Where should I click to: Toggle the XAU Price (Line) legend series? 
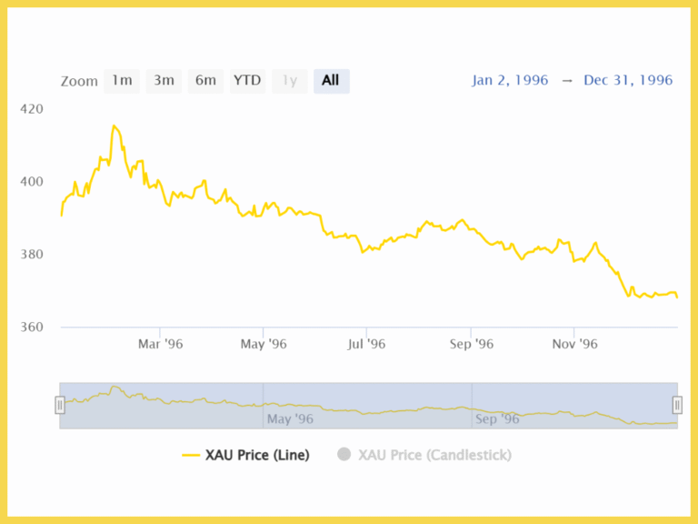point(257,455)
